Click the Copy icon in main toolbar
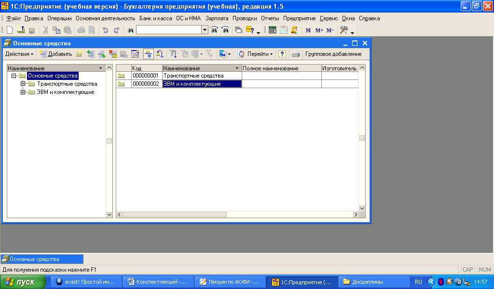Viewport: 494px width, 289px height. (x=56, y=30)
